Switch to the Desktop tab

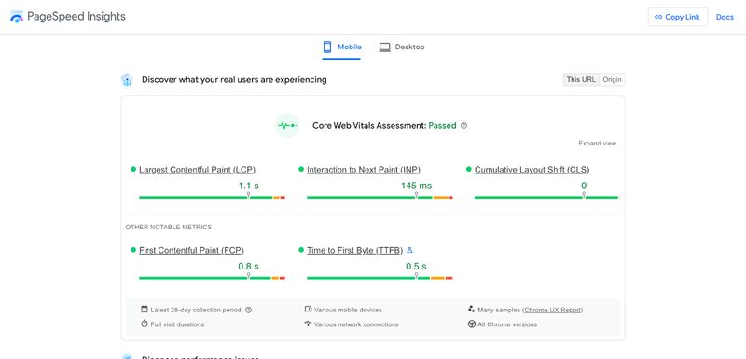coord(402,47)
